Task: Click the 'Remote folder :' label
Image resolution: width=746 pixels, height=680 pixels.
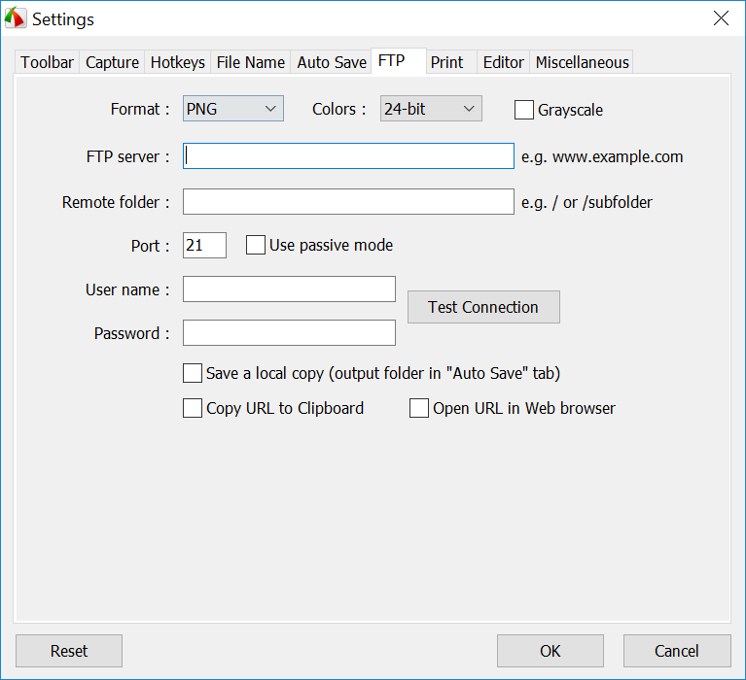Action: tap(116, 202)
